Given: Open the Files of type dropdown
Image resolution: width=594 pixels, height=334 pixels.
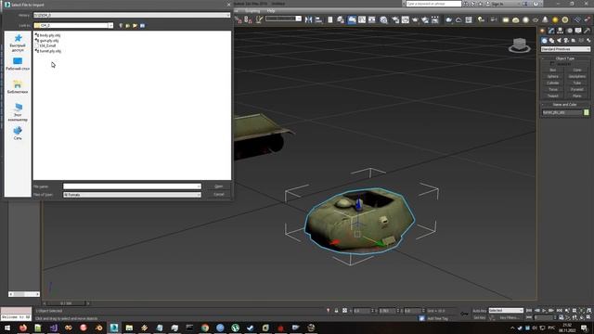Looking at the screenshot, I should [x=132, y=195].
